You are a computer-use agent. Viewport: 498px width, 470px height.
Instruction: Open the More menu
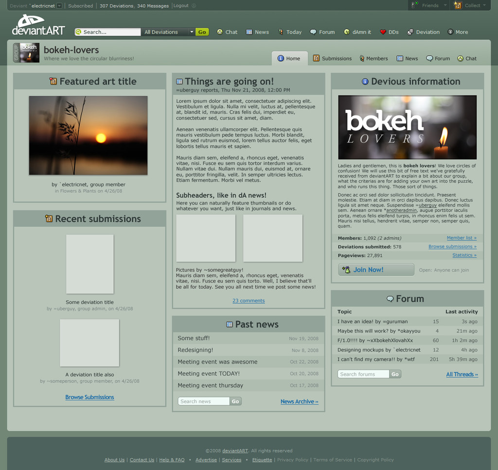coord(458,32)
